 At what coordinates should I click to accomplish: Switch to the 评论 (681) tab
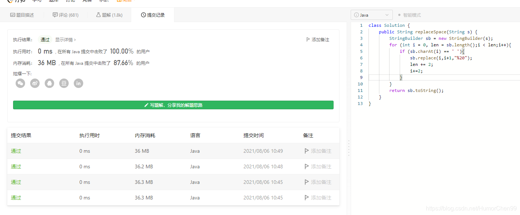[65, 15]
